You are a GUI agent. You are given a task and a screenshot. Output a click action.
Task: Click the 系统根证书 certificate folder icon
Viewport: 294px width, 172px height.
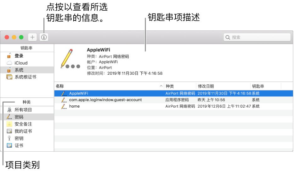coord(9,77)
